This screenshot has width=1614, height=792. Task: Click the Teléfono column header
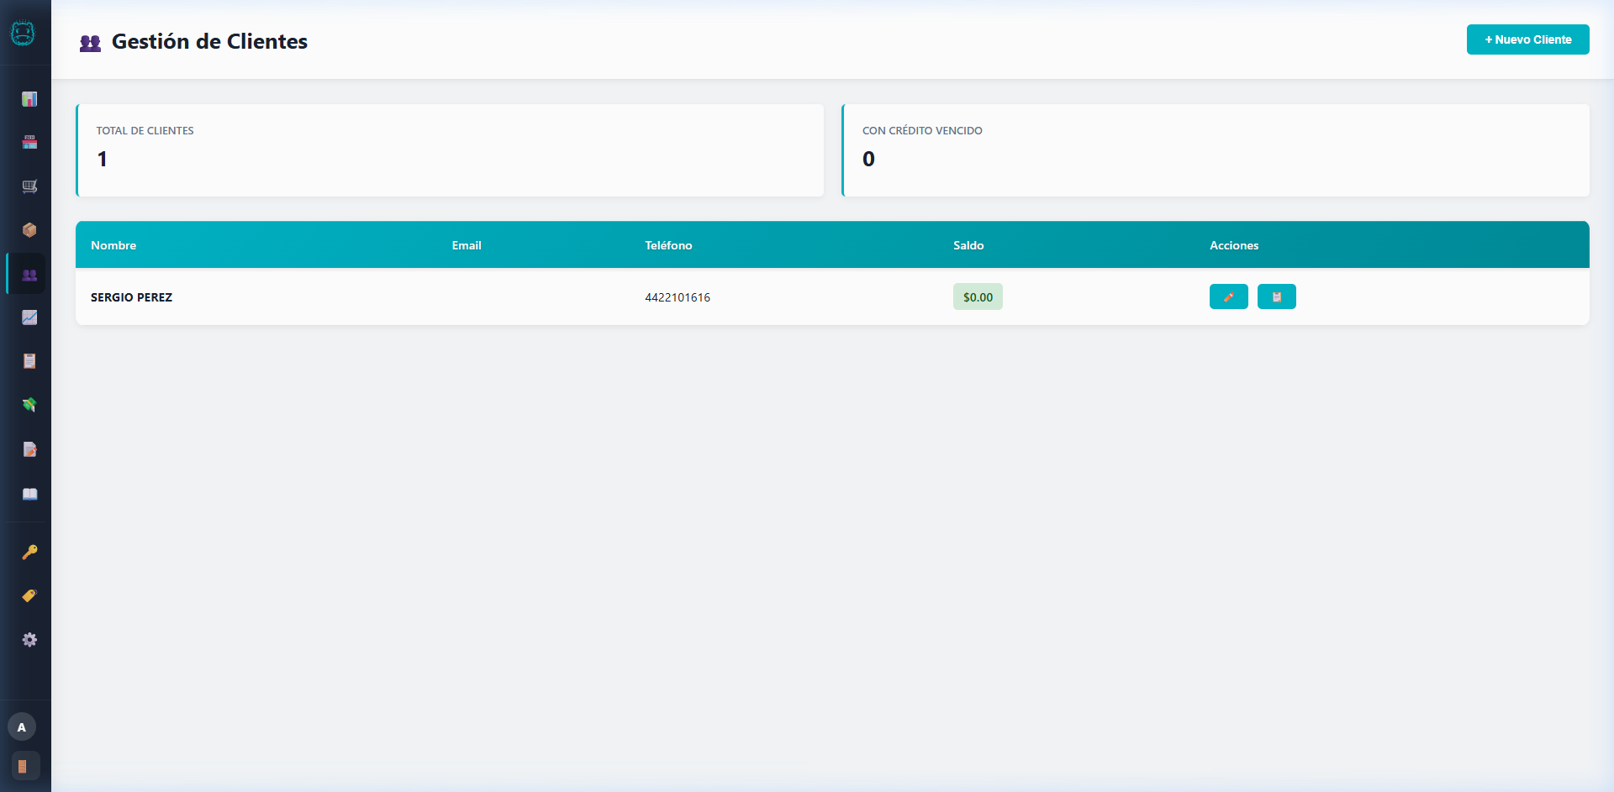[x=668, y=245]
